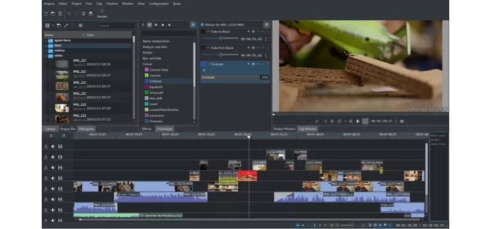This screenshot has width=491, height=229.
Task: Click the New project icon in toolbar
Action: 45,13
